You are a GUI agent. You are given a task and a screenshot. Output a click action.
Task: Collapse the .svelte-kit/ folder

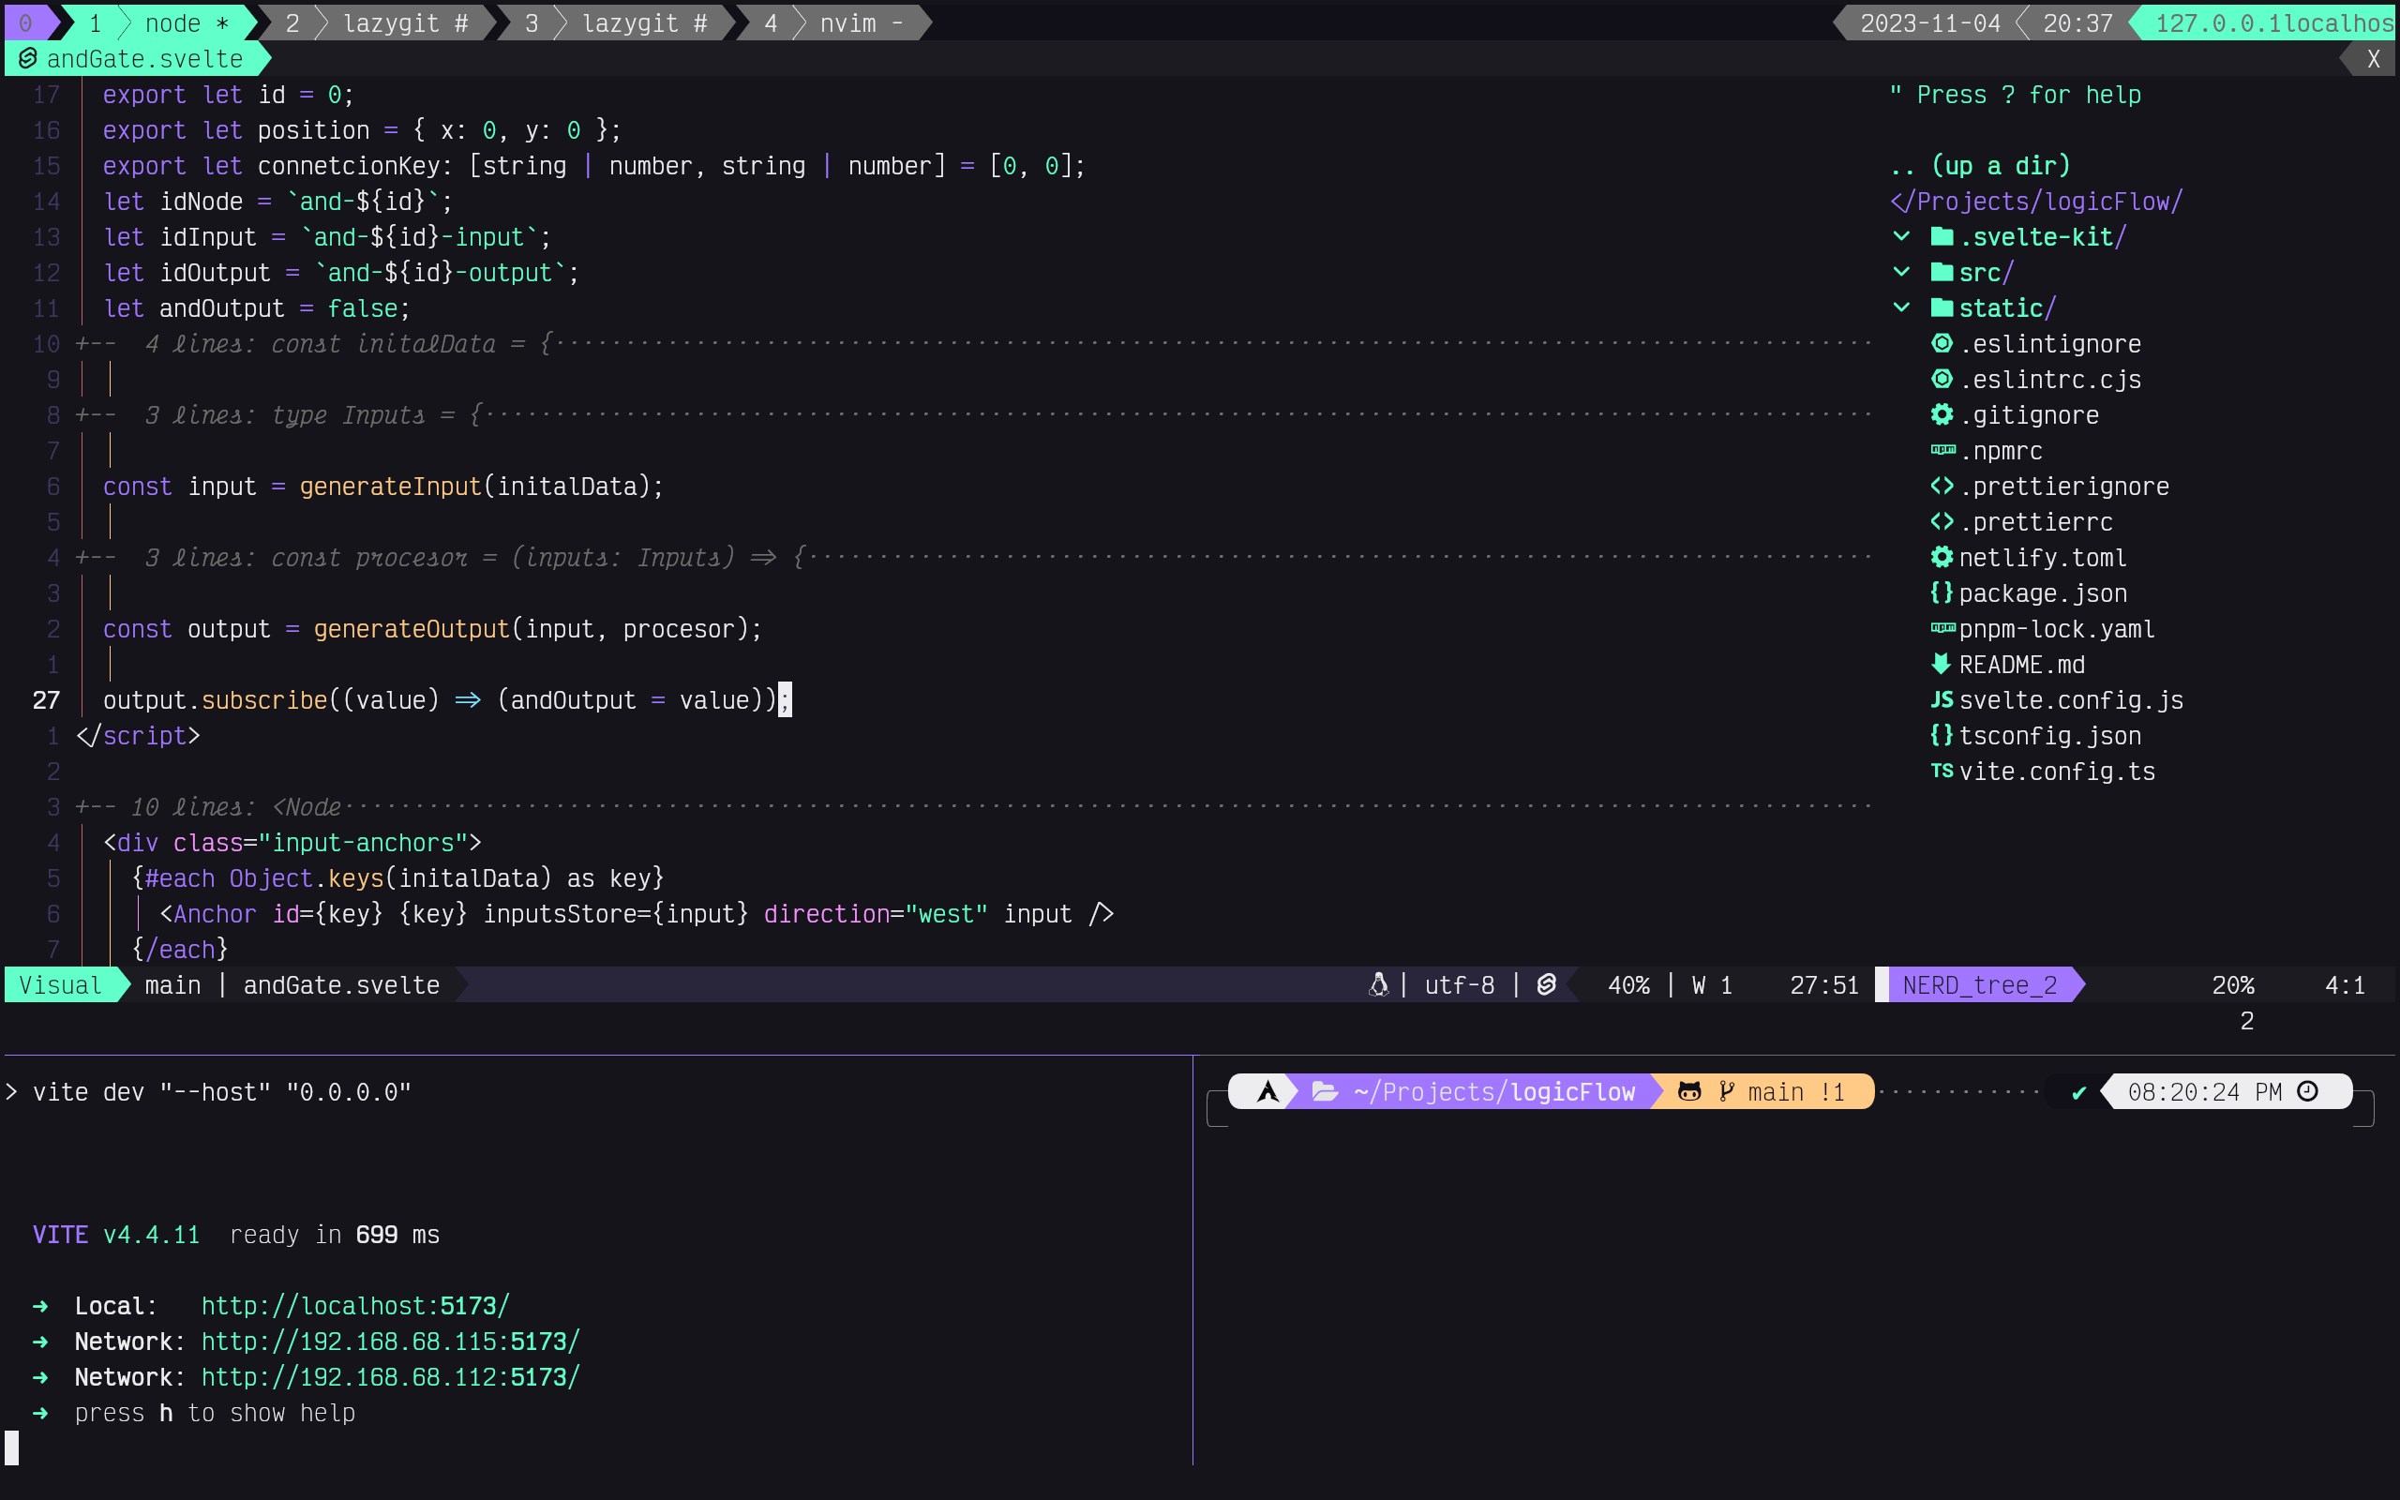tap(1901, 236)
